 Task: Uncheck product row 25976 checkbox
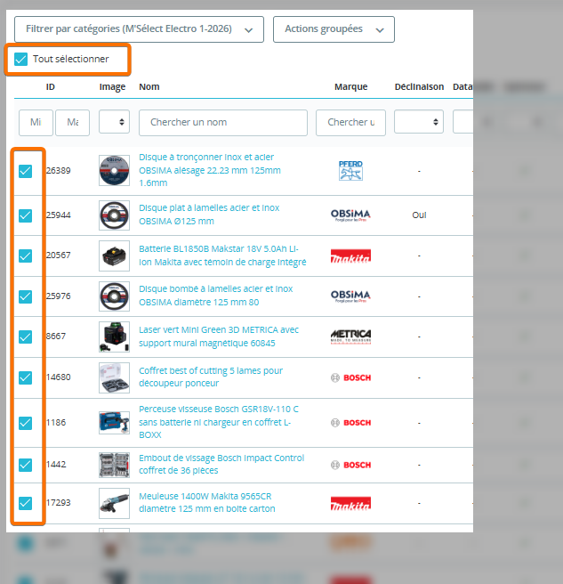pyautogui.click(x=25, y=296)
